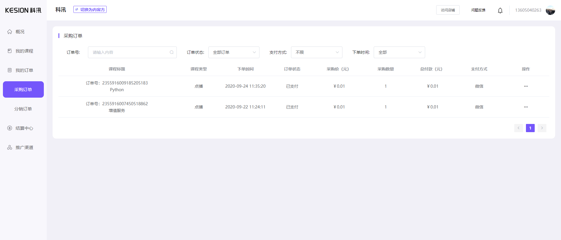Go to previous page arrow
Screen dimensions: 561x240
pos(518,128)
